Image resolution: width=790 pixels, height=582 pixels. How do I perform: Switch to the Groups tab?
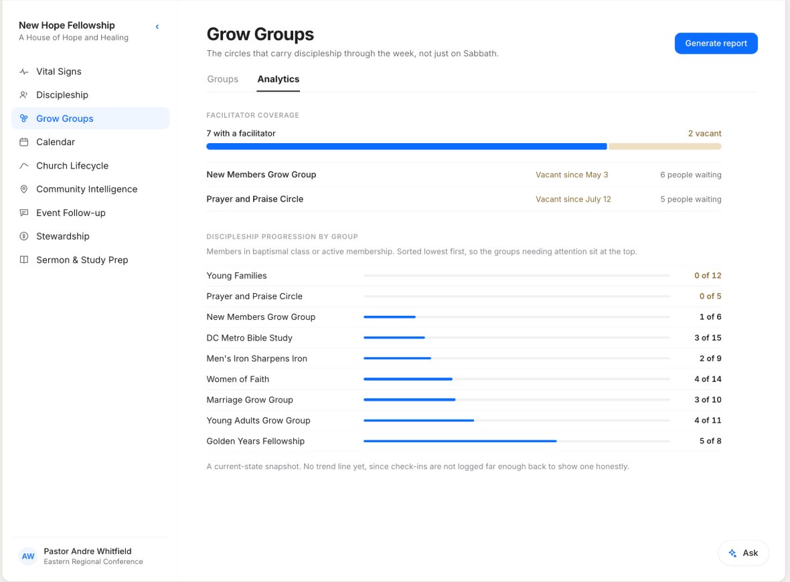coord(223,79)
